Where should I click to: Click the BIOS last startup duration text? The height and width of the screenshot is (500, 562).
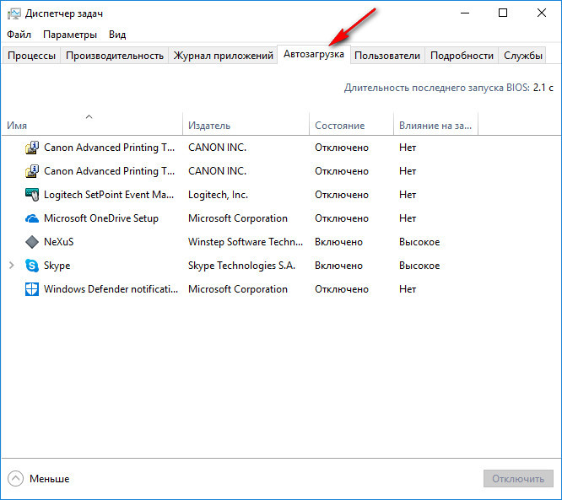coord(449,88)
